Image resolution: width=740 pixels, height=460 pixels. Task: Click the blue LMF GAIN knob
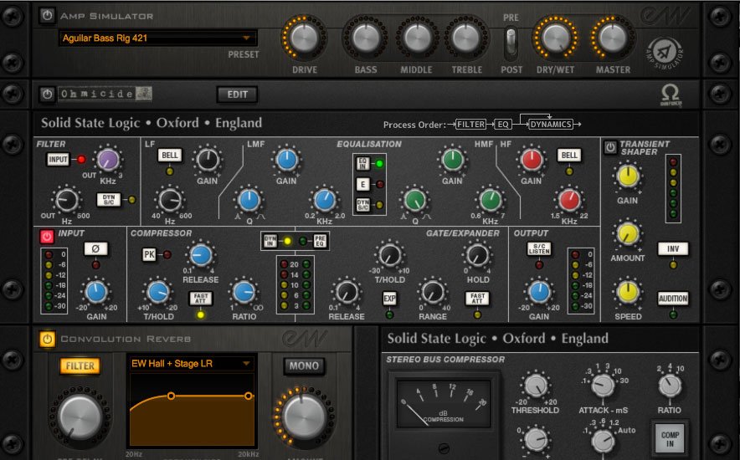click(286, 160)
